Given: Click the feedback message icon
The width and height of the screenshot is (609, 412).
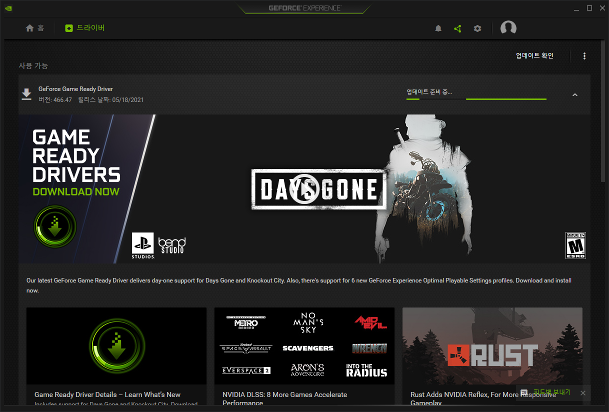Looking at the screenshot, I should 524,393.
